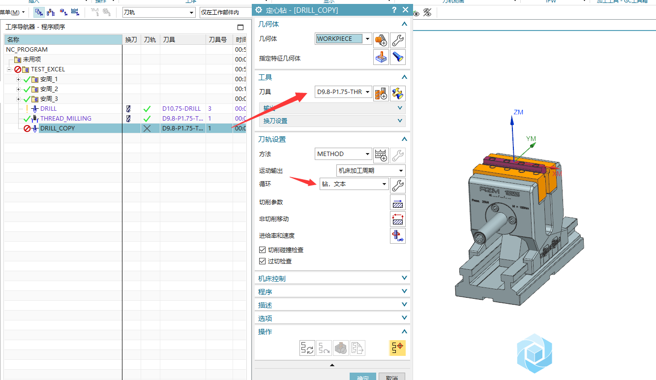Viewport: 656px width, 380px height.
Task: Edit/display tool icon in 工具 section
Action: (x=398, y=93)
